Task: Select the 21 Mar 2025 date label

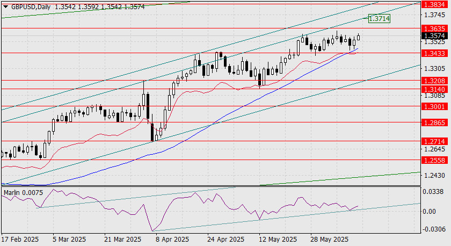Action: coord(122,240)
